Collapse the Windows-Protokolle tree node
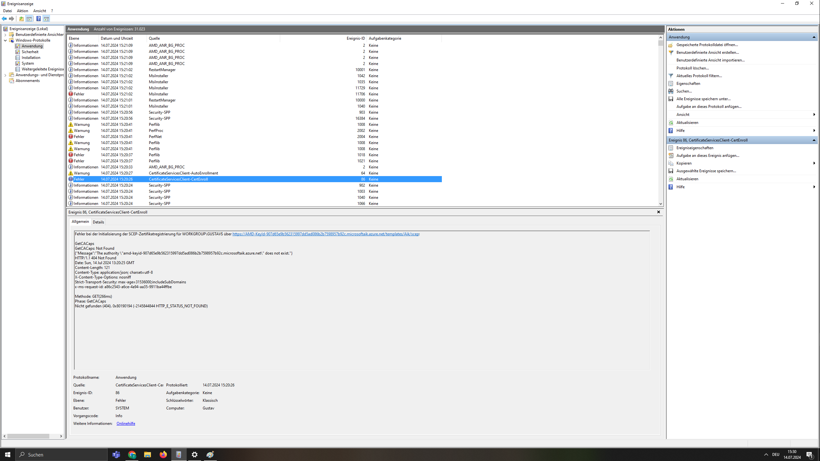Image resolution: width=820 pixels, height=461 pixels. tap(5, 40)
